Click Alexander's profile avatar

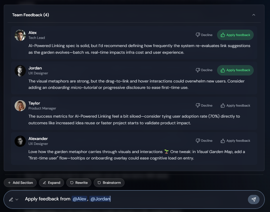20,141
